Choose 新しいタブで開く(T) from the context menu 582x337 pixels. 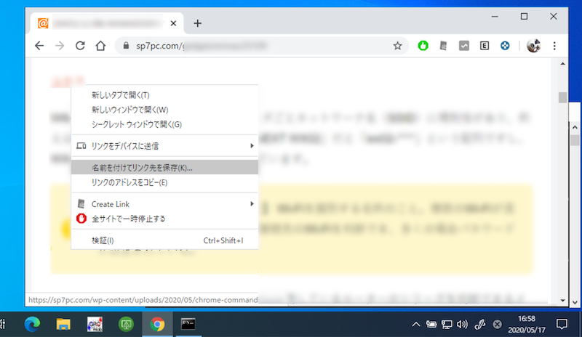(x=120, y=95)
